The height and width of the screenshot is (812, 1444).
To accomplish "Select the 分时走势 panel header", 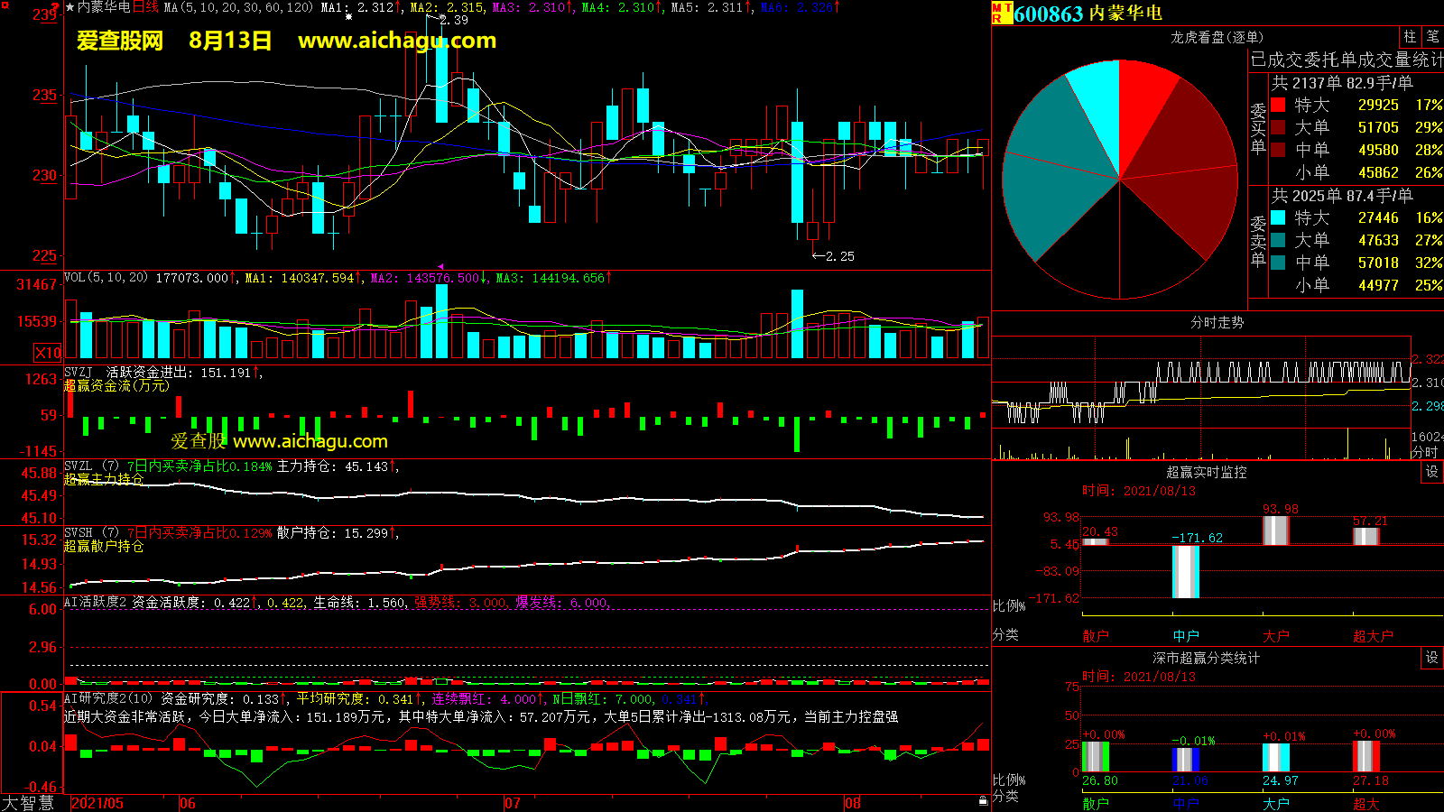I will (x=1216, y=322).
